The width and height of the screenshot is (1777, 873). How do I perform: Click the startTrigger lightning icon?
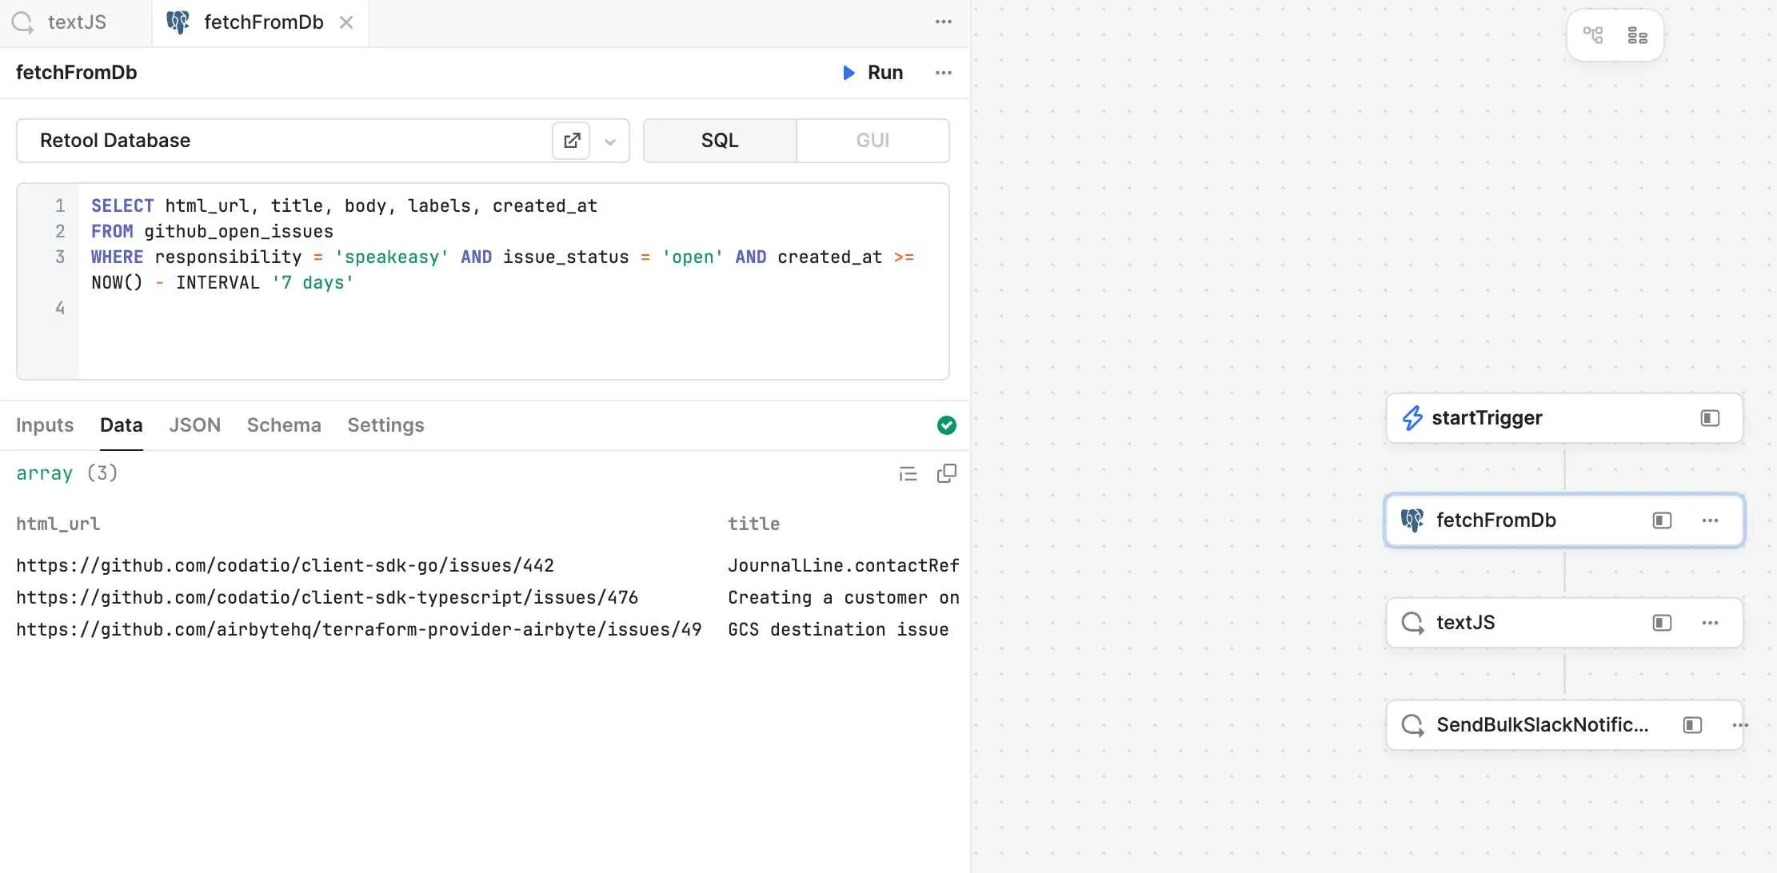[x=1413, y=418]
